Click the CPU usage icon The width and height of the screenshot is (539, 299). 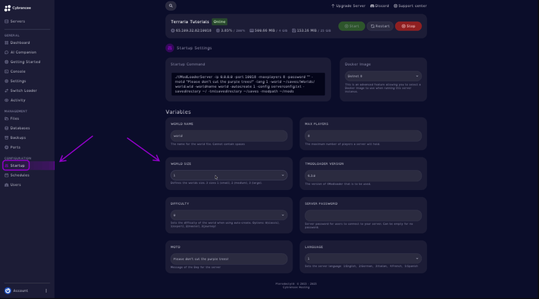click(218, 31)
